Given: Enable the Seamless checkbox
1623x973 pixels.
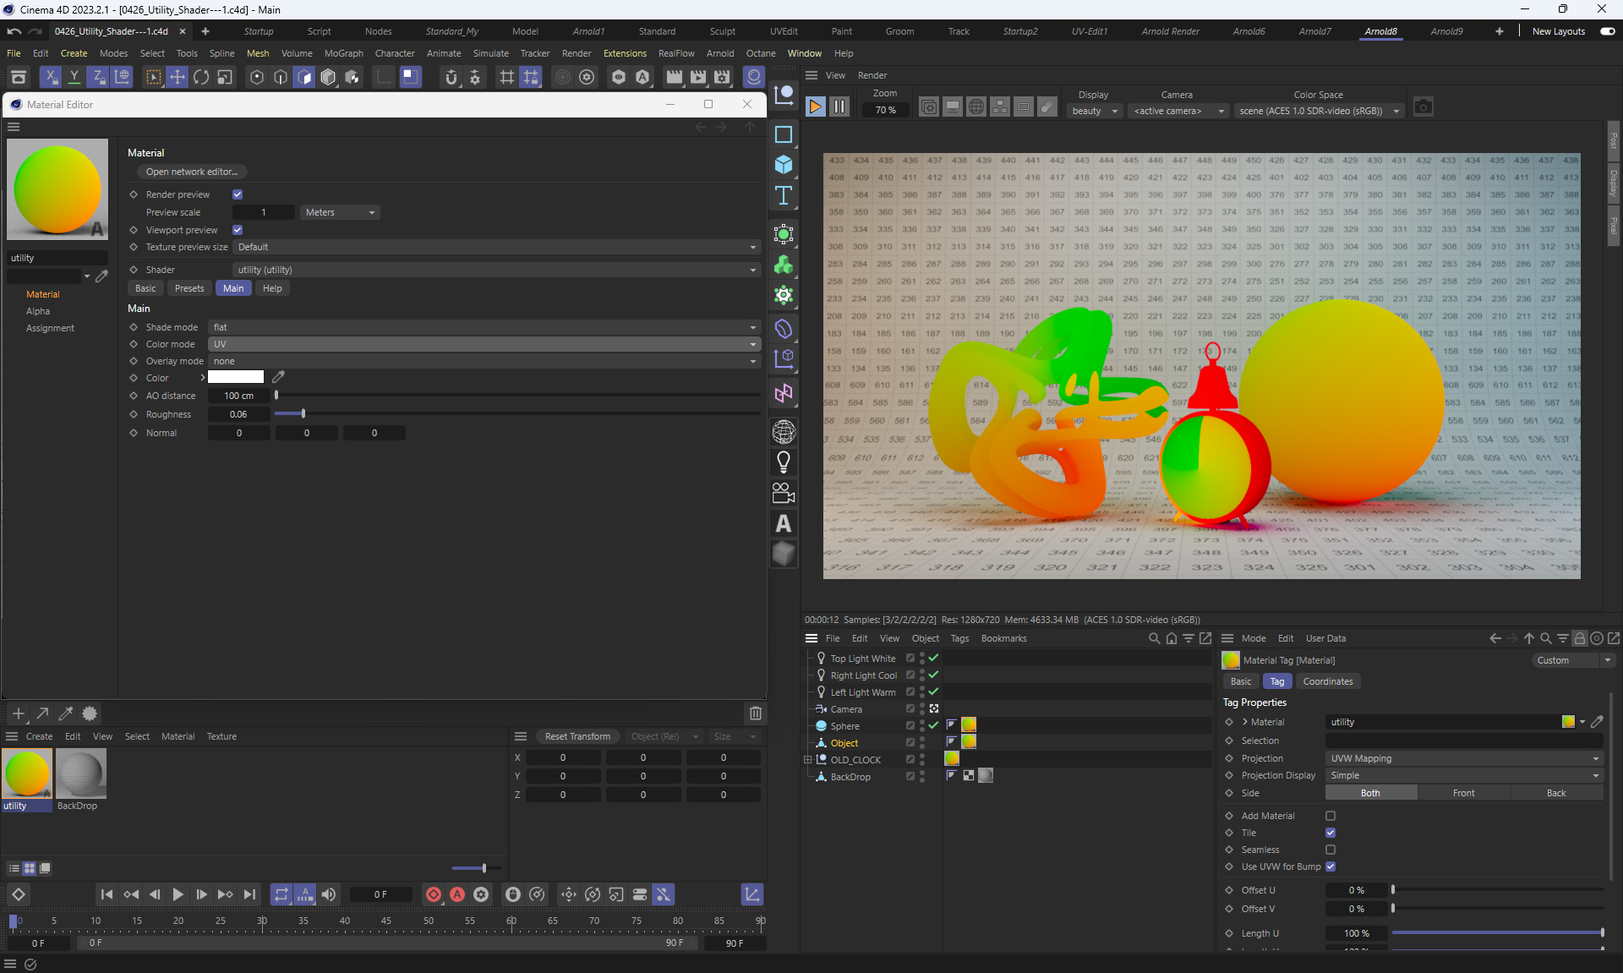Looking at the screenshot, I should [x=1331, y=850].
